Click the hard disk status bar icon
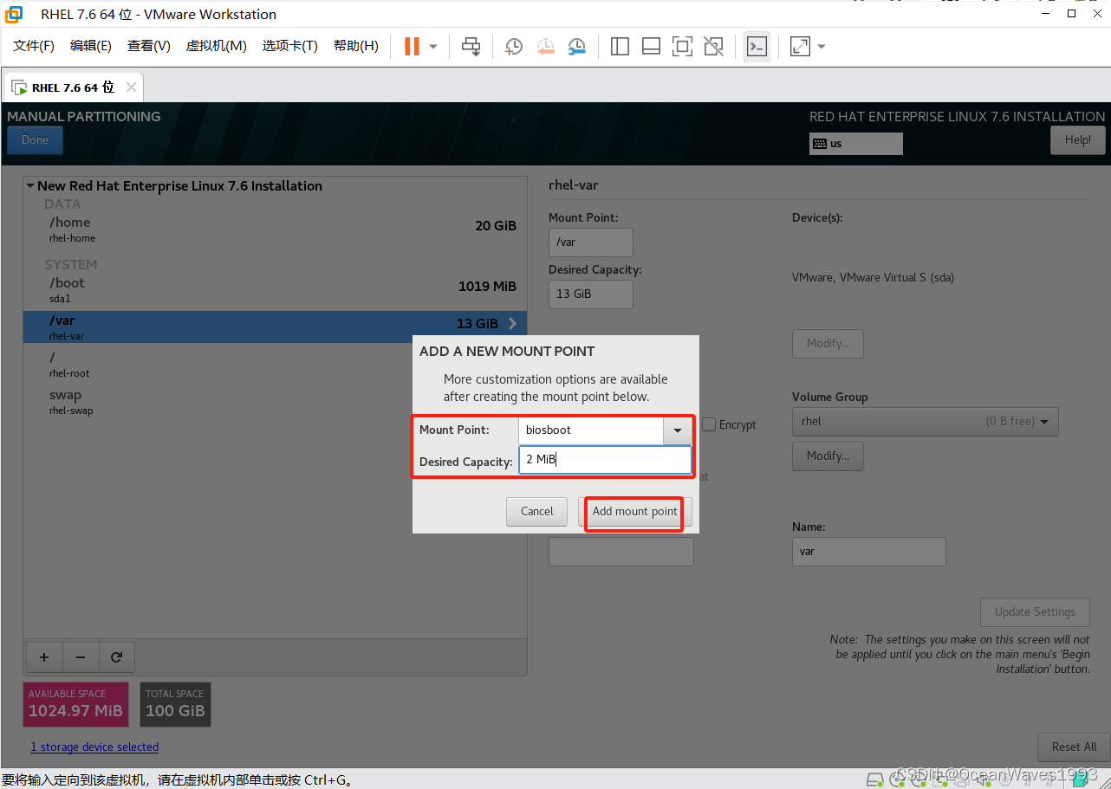 coord(875,779)
